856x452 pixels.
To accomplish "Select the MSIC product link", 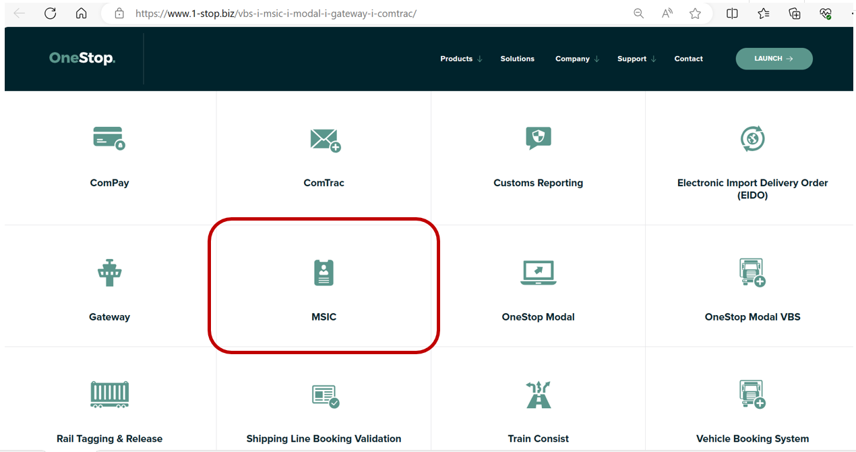I will 324,317.
